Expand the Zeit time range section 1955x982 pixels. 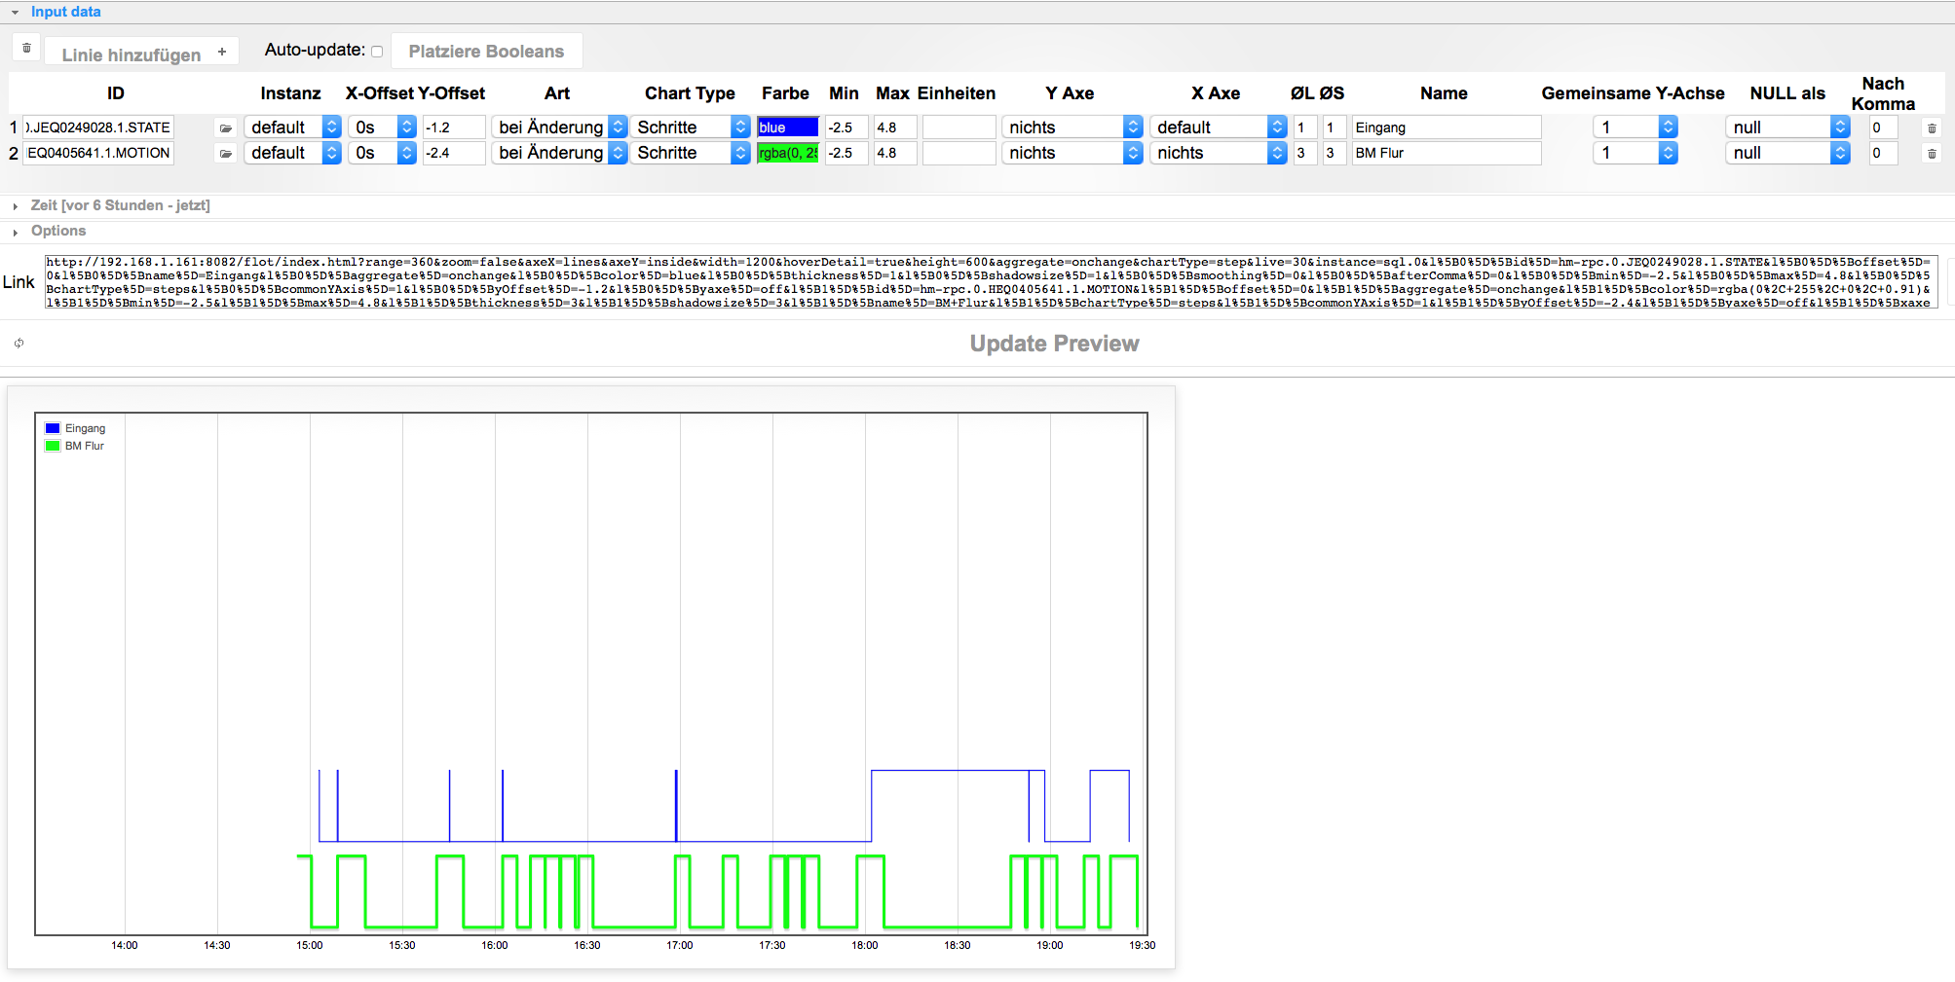[x=16, y=205]
